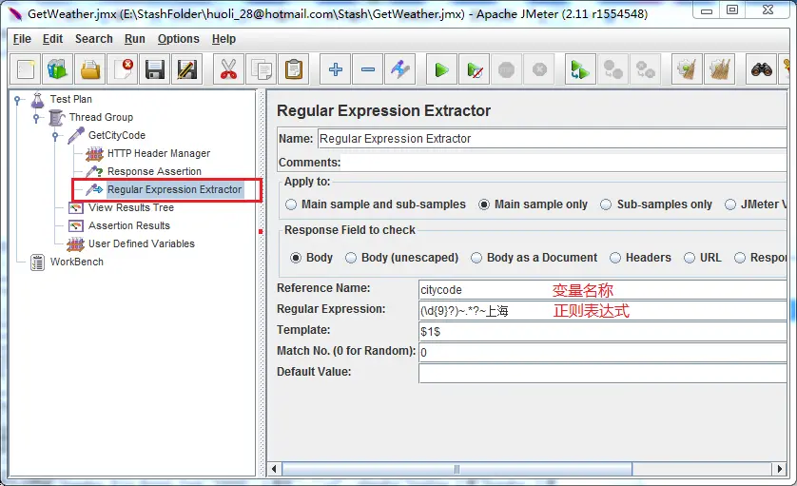The height and width of the screenshot is (486, 797).
Task: Click Start no pauses toolbar icon
Action: 475,69
